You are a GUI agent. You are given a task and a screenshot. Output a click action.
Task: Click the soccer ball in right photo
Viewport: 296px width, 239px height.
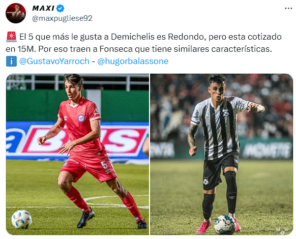(x=225, y=224)
